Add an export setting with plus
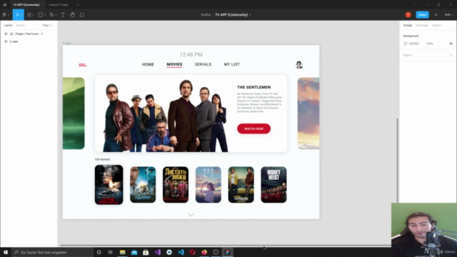Viewport: 457px width, 257px height. click(x=451, y=55)
